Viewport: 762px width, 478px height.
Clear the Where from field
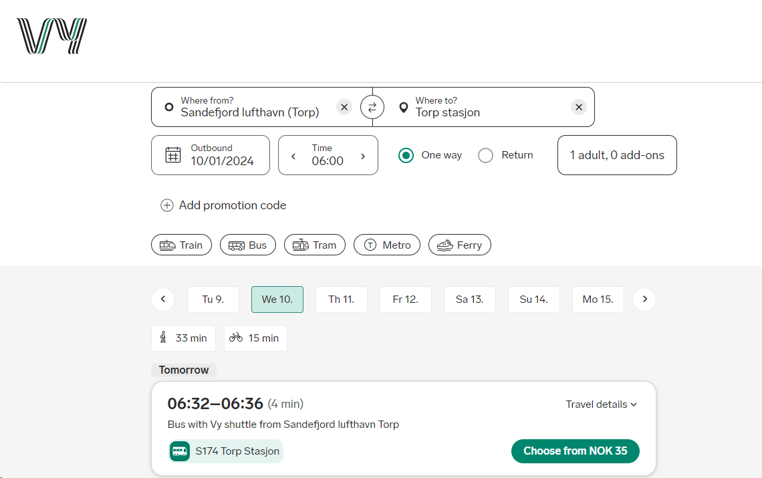344,107
